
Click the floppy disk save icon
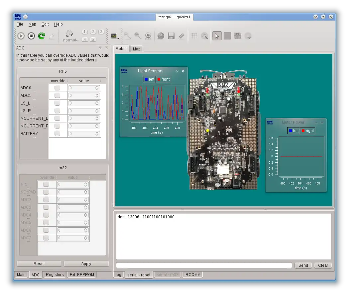171,36
